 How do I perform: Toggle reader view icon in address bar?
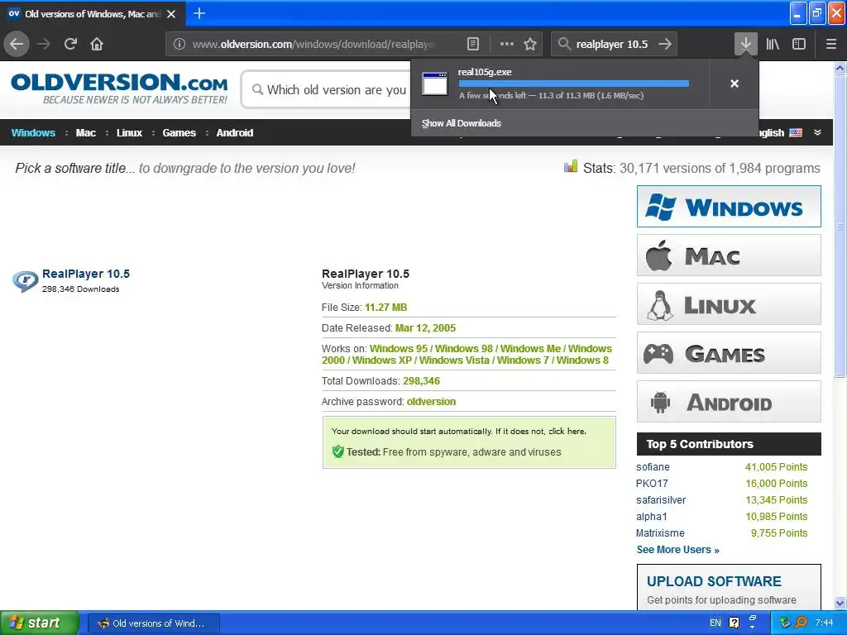click(x=472, y=44)
